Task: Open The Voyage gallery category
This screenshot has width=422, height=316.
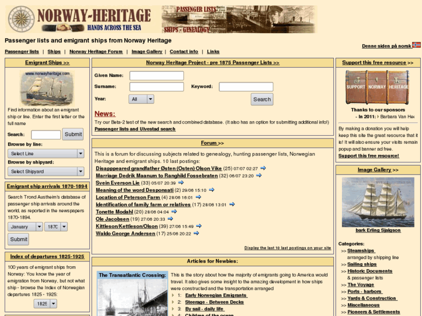Action: click(360, 285)
